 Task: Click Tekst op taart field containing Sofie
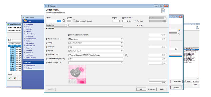click(x=96, y=59)
